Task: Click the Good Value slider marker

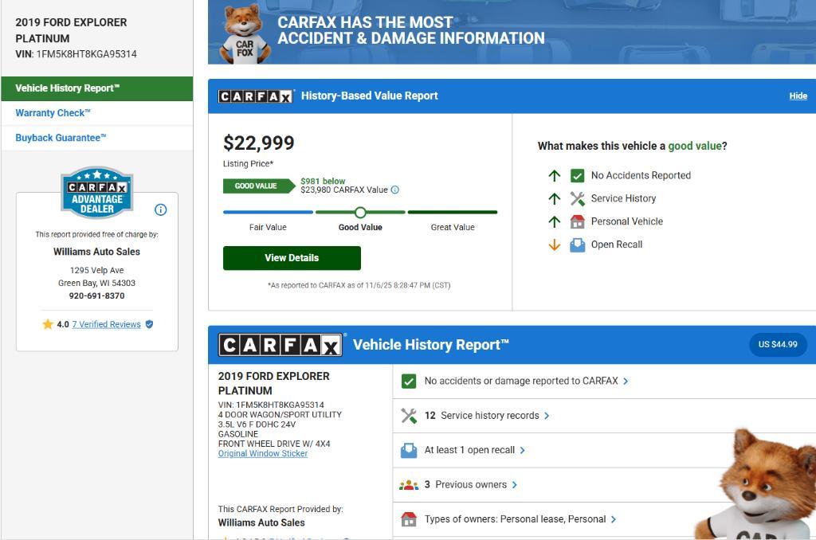Action: coord(360,212)
